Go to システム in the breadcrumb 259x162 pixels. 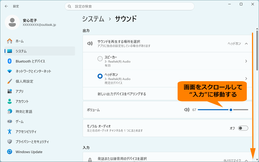pyautogui.click(x=93, y=19)
